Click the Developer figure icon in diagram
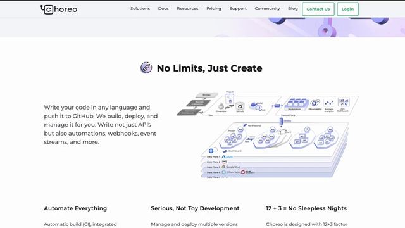Image resolution: width=405 pixels, height=228 pixels. (221, 106)
